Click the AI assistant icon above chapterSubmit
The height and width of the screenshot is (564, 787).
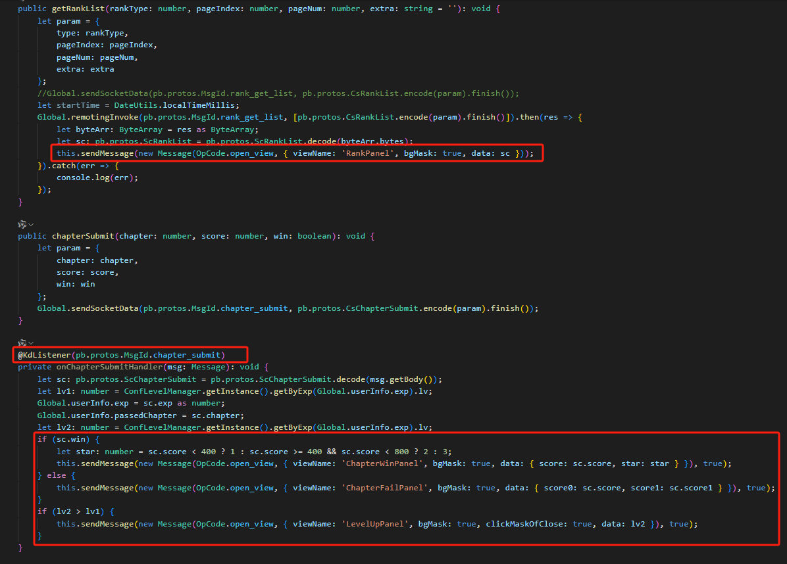tap(22, 224)
